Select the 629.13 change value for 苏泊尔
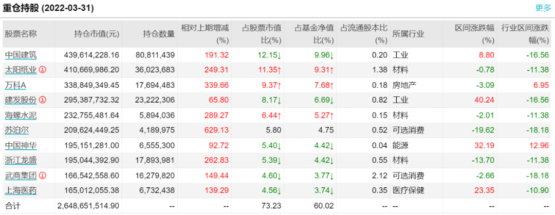 (217, 130)
